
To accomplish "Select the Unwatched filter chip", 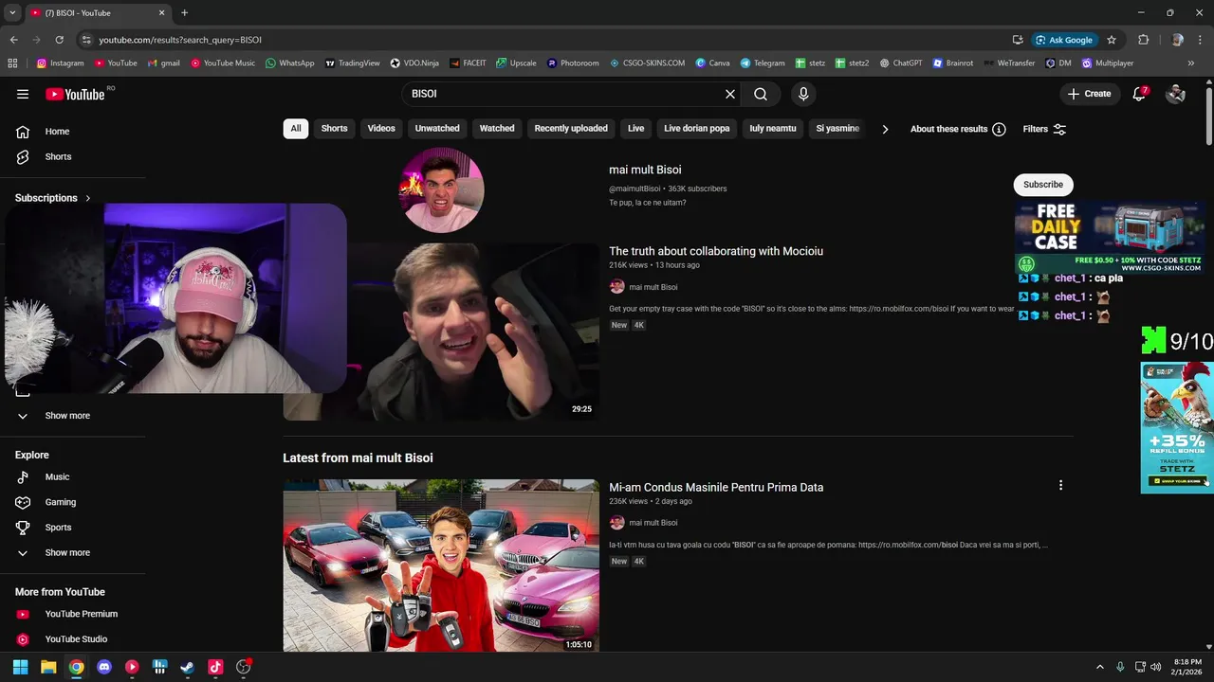I will pos(437,129).
